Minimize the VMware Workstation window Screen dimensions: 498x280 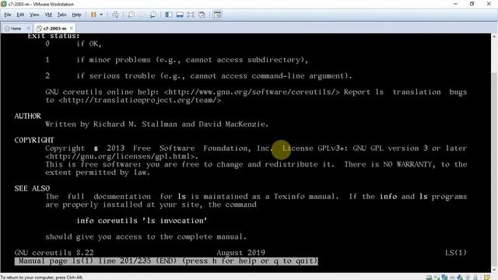pyautogui.click(x=455, y=4)
